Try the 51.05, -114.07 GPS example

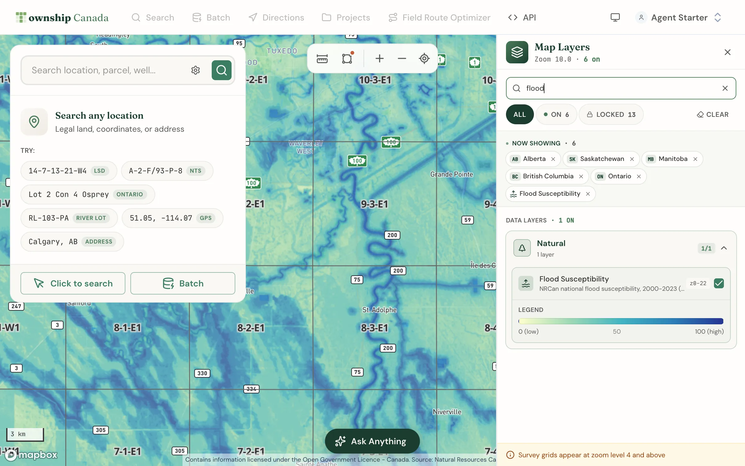coord(172,218)
